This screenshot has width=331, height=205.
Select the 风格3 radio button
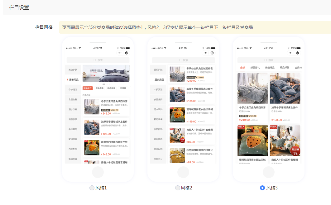[x=262, y=188]
